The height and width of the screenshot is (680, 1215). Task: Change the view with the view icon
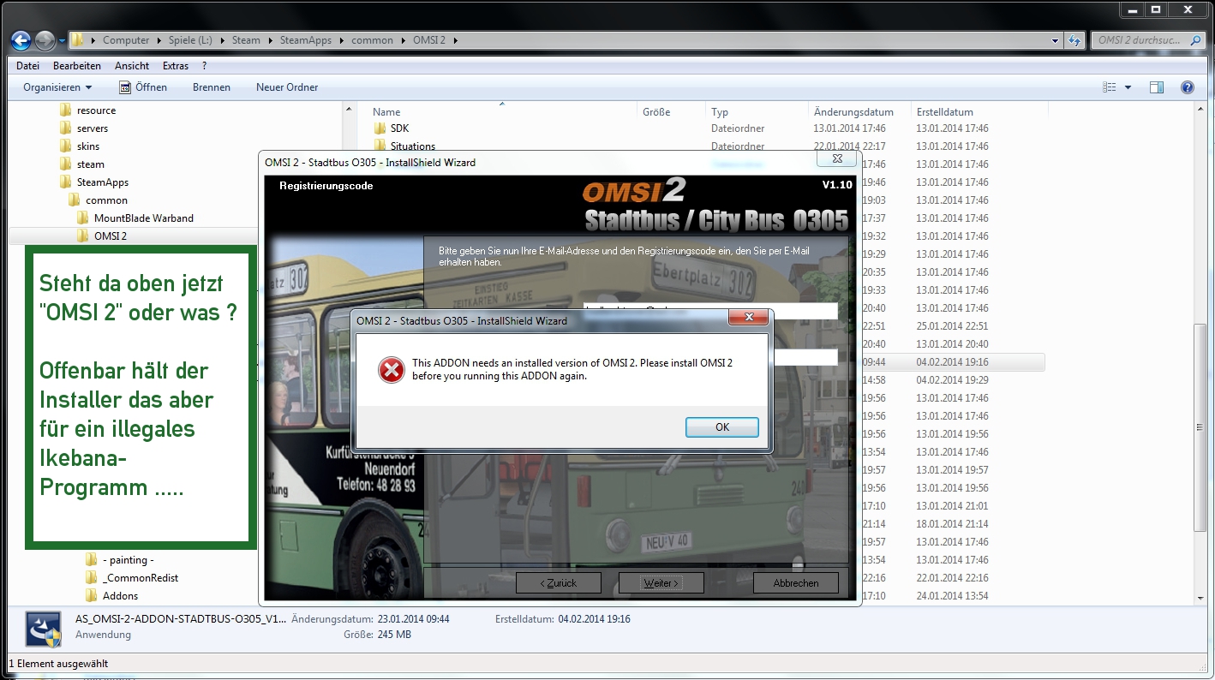click(1110, 87)
